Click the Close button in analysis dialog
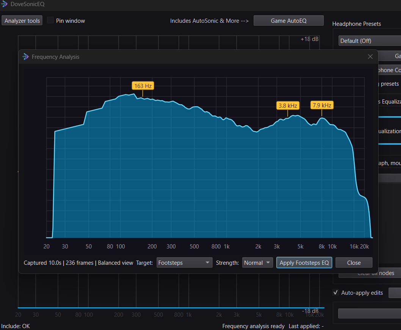 [x=354, y=262]
